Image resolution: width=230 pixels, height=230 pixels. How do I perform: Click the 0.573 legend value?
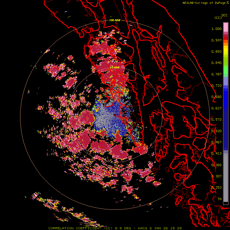pyautogui.click(x=216, y=120)
